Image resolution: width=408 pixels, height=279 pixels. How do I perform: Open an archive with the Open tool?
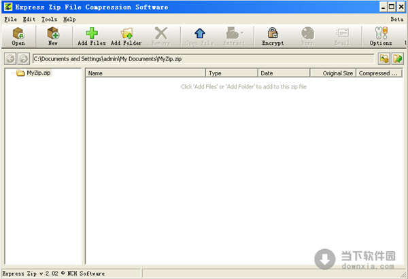18,36
